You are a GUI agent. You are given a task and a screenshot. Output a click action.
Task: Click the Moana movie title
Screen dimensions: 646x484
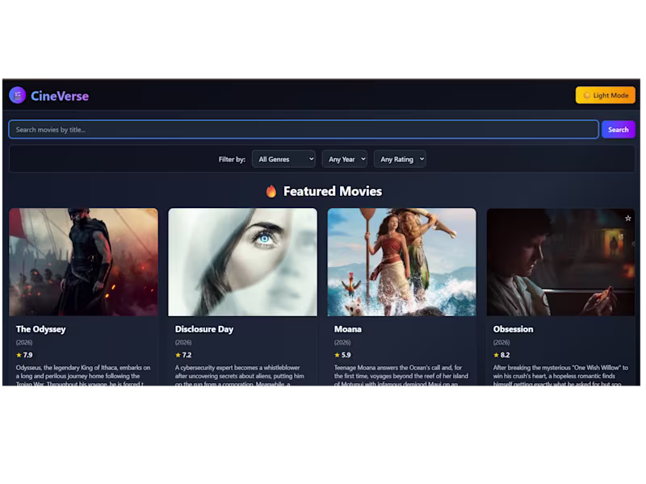coord(348,329)
